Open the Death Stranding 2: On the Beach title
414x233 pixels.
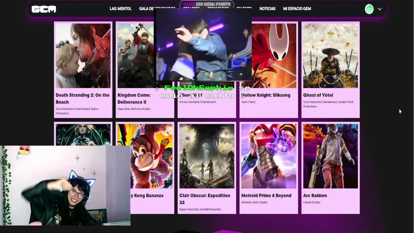tap(82, 98)
